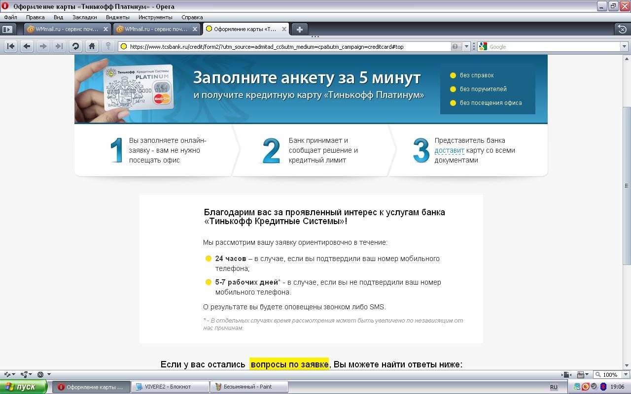Toggle the Opera panel sidebar button

[x=8, y=29]
